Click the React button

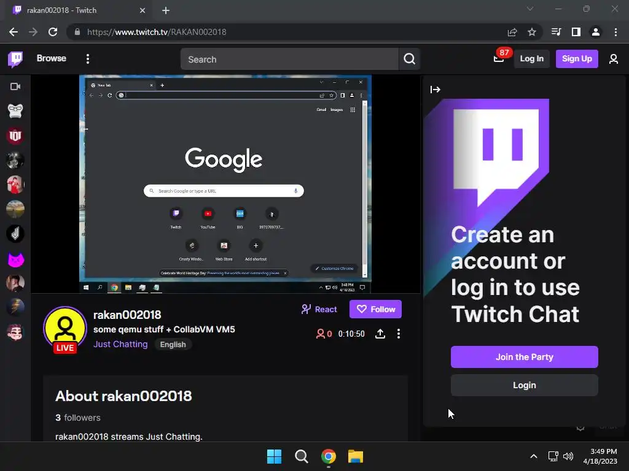(319, 309)
